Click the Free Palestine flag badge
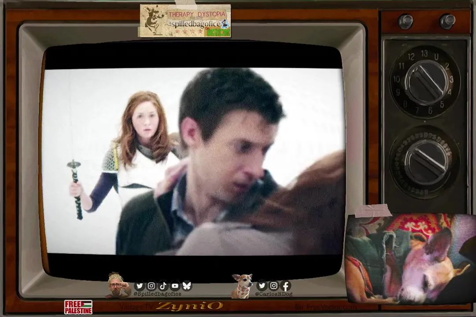Image resolution: width=476 pixels, height=317 pixels. click(78, 307)
